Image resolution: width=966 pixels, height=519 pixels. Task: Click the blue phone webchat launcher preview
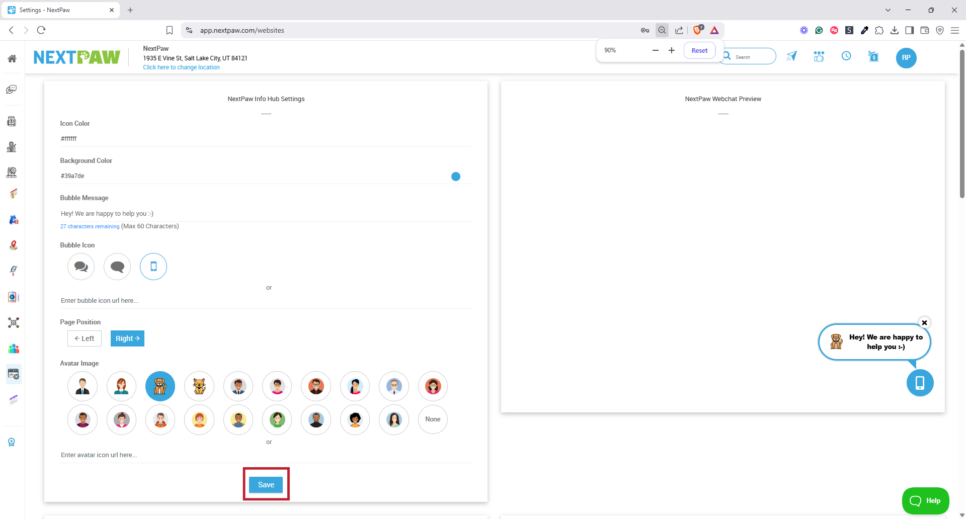tap(920, 383)
